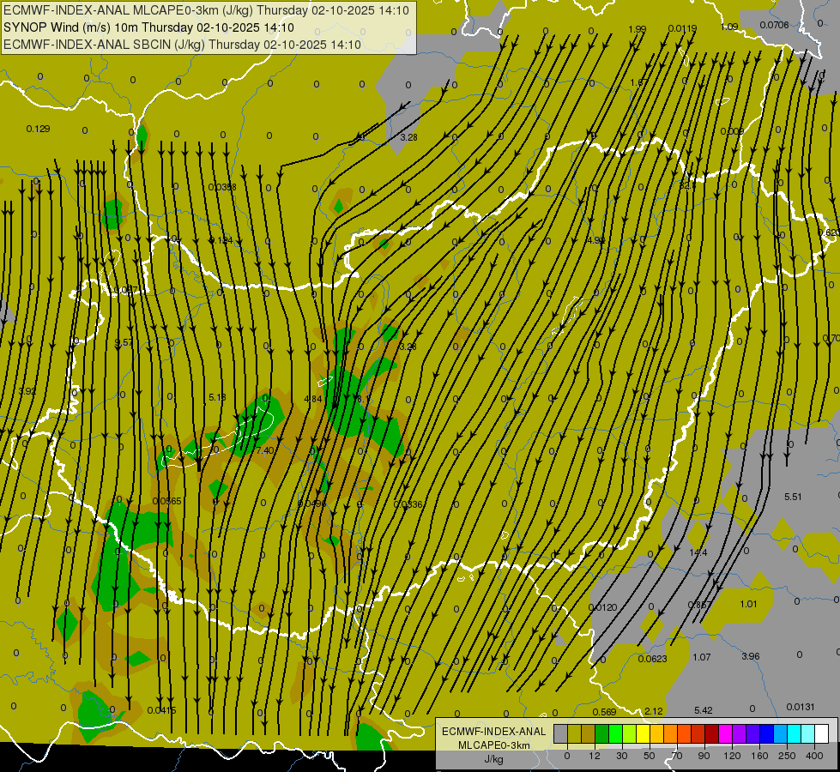Screen dimensions: 840x772
Task: Click legend scale label 50
Action: (x=649, y=756)
